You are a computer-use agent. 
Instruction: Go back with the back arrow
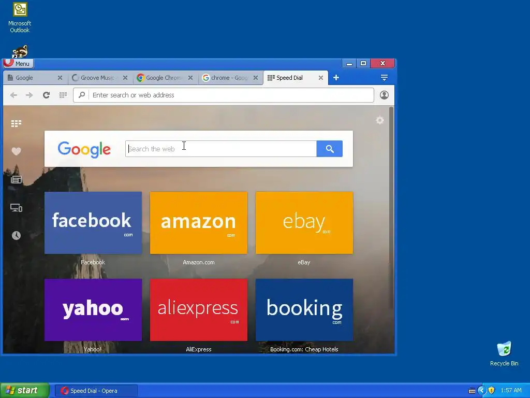[13, 95]
